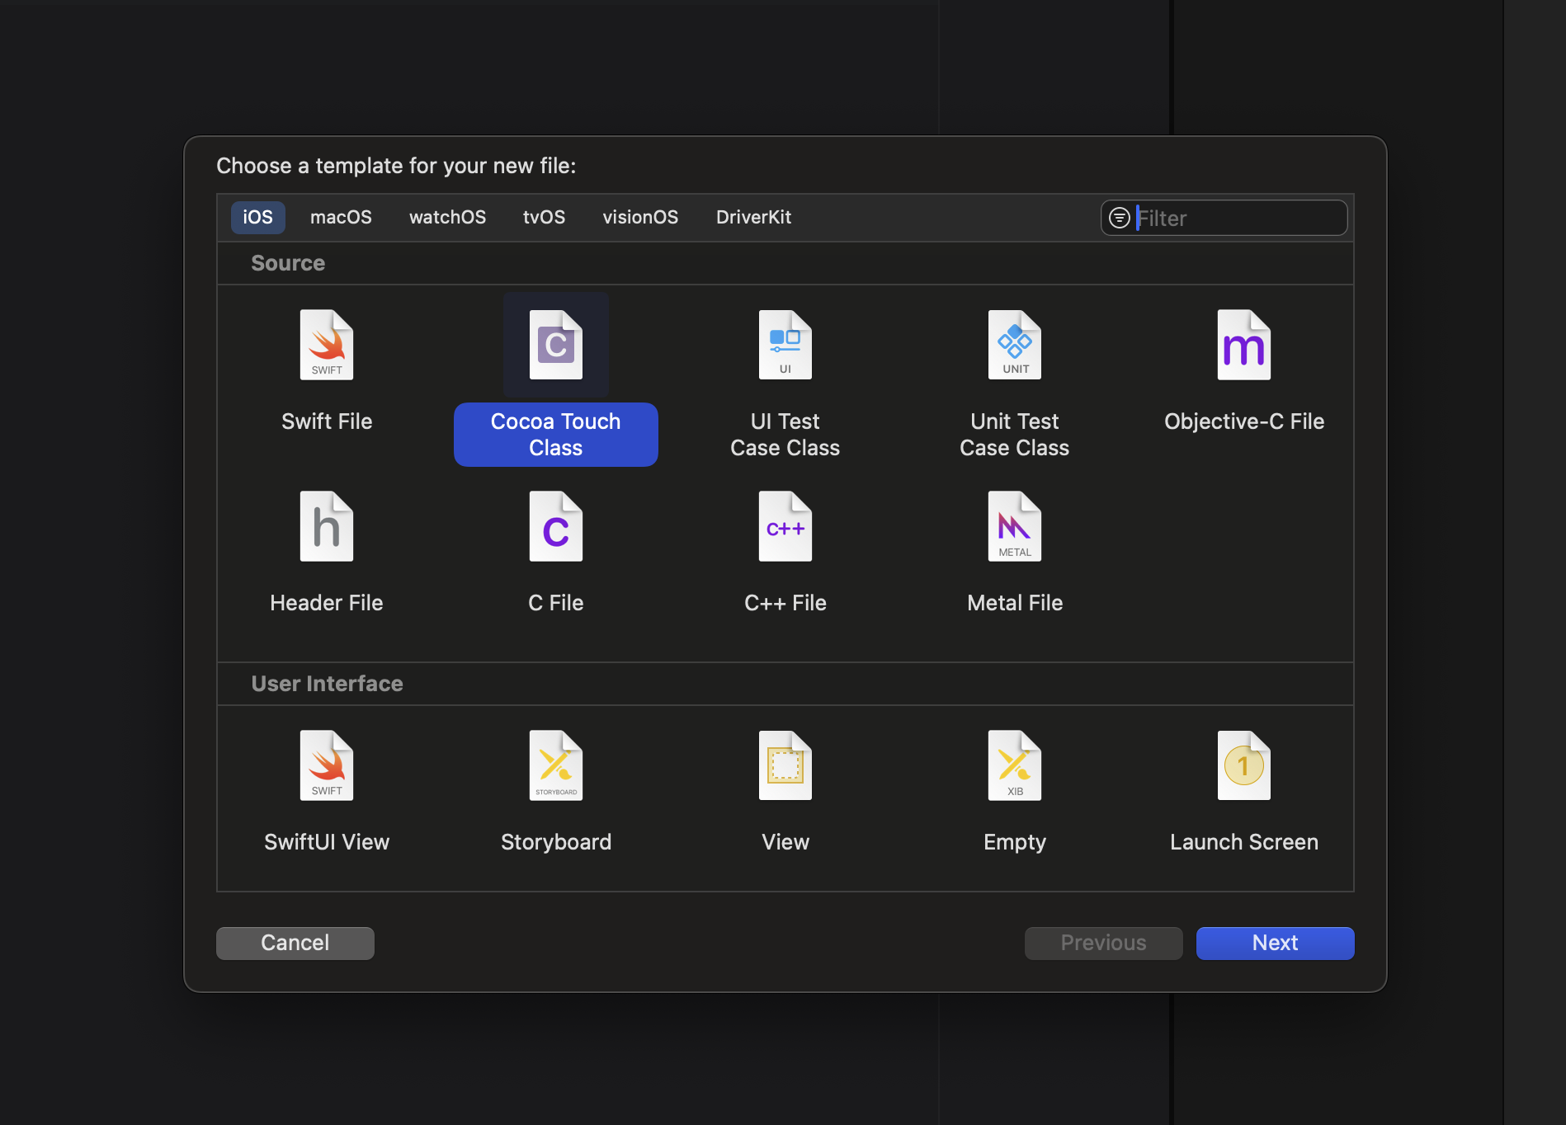Open the watchOS platform tab
This screenshot has width=1566, height=1125.
447,217
